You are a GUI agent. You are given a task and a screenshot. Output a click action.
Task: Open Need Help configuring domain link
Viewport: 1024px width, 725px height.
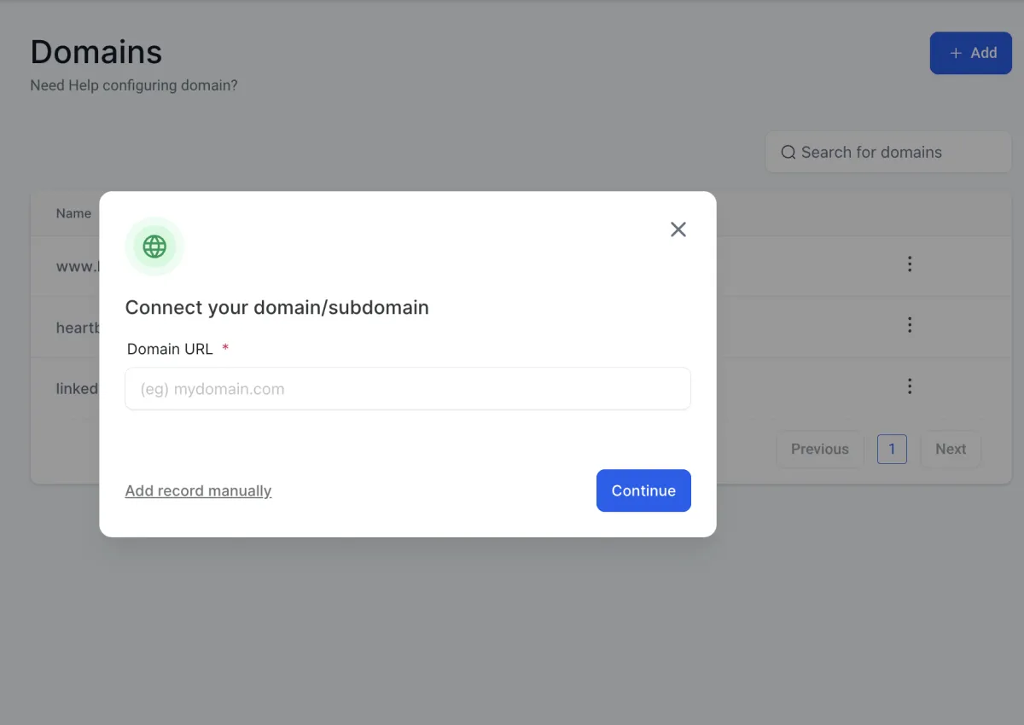134,85
